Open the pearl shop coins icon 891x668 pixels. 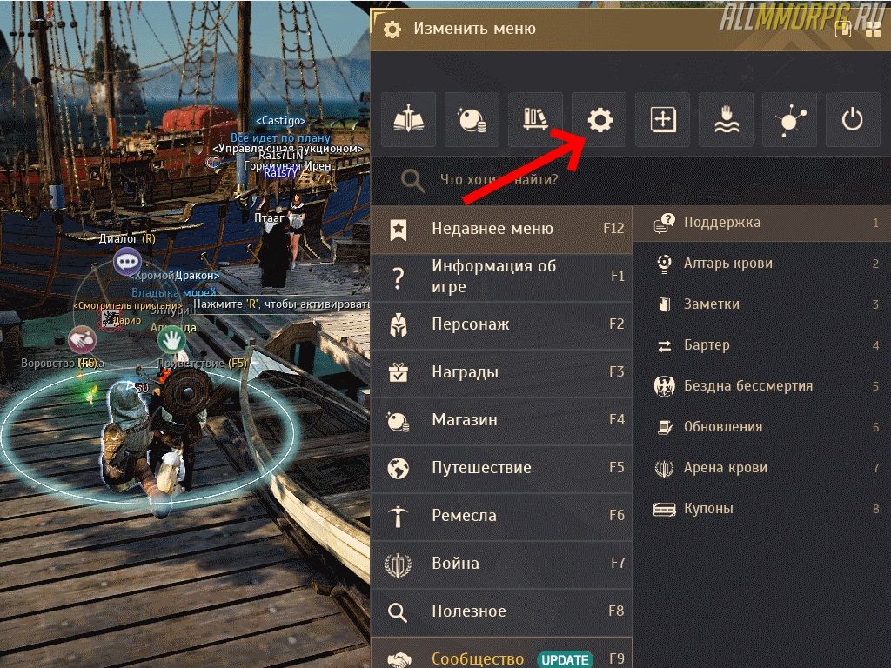tap(472, 120)
